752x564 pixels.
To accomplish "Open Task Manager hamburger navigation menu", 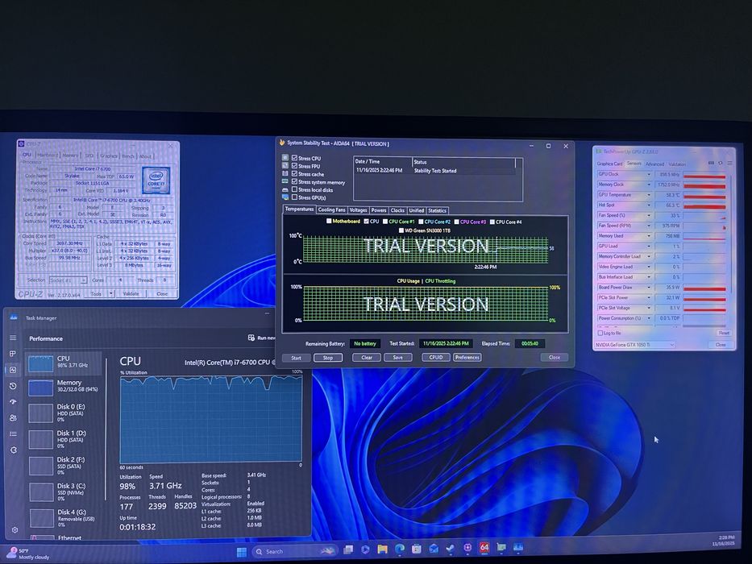I will 13,338.
